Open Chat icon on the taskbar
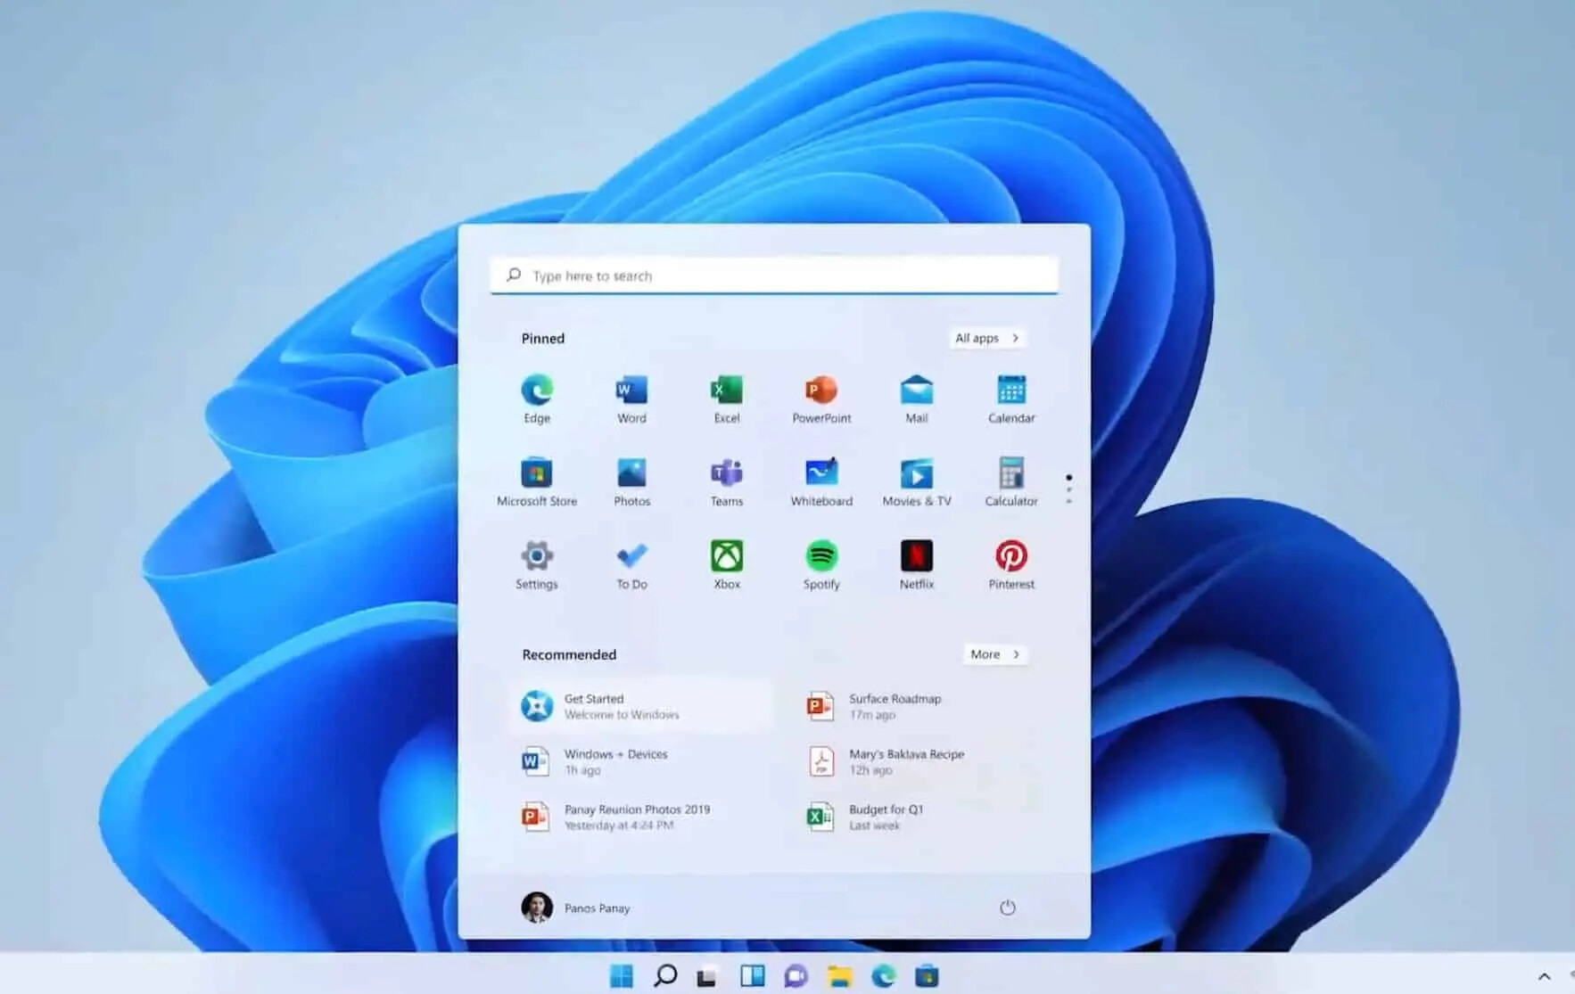The width and height of the screenshot is (1575, 994). tap(796, 976)
